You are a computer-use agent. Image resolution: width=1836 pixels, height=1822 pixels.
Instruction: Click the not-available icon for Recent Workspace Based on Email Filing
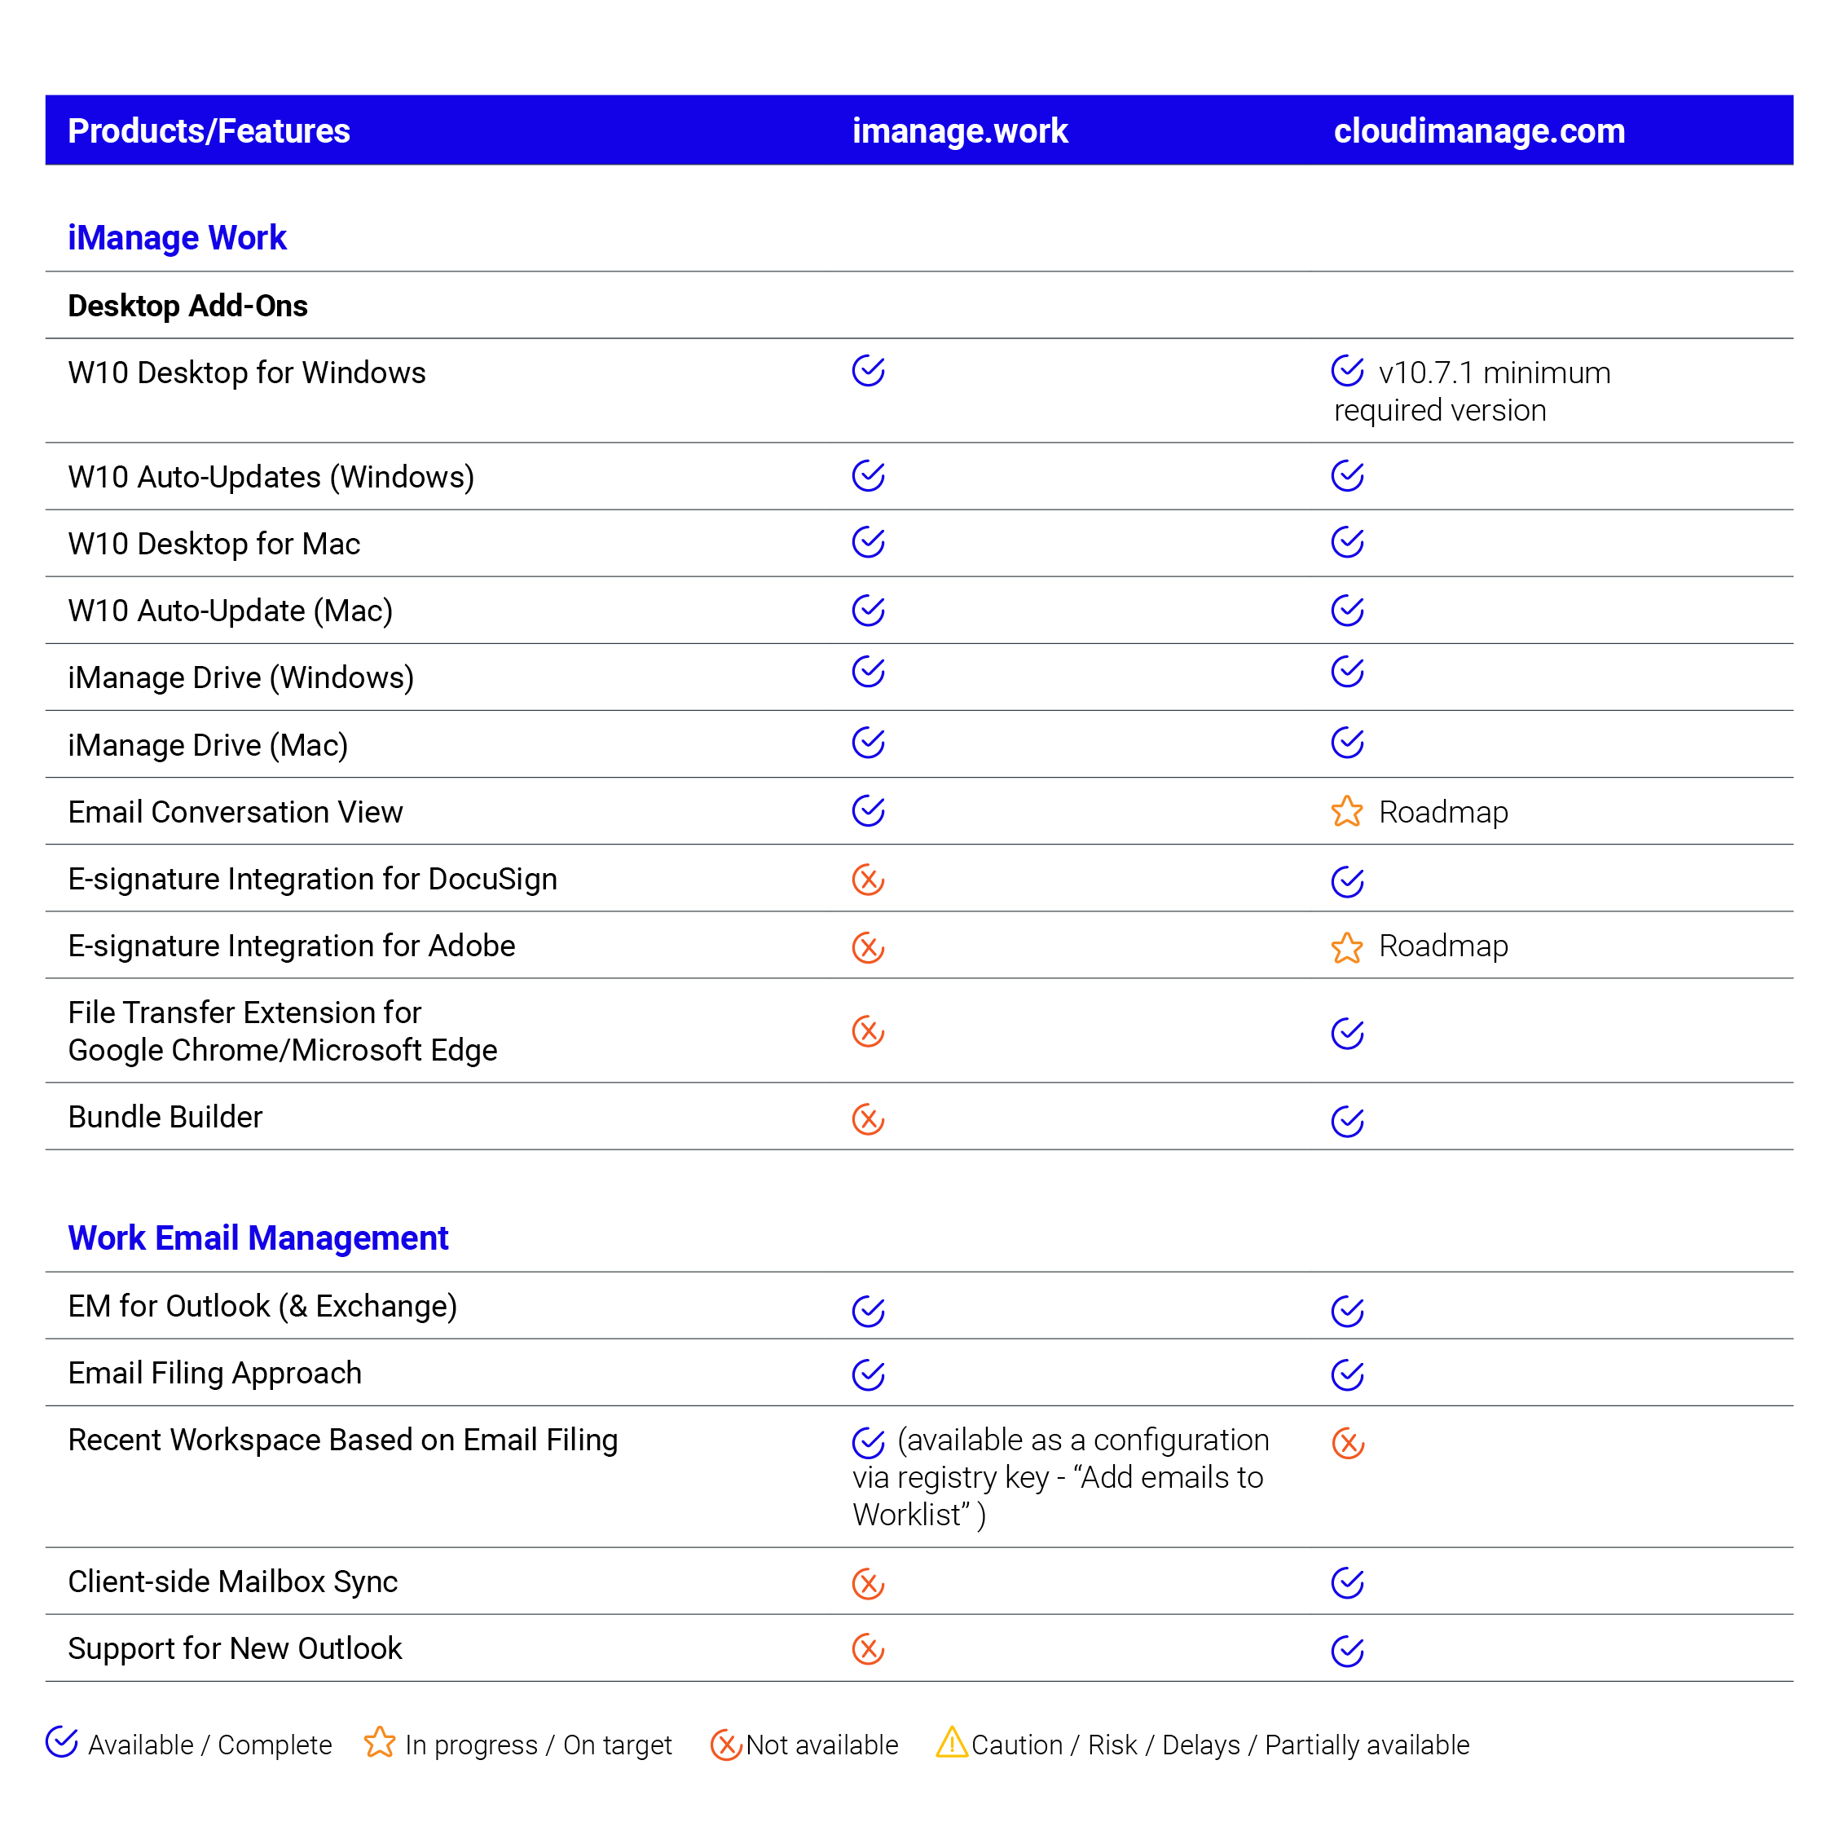click(x=1346, y=1443)
